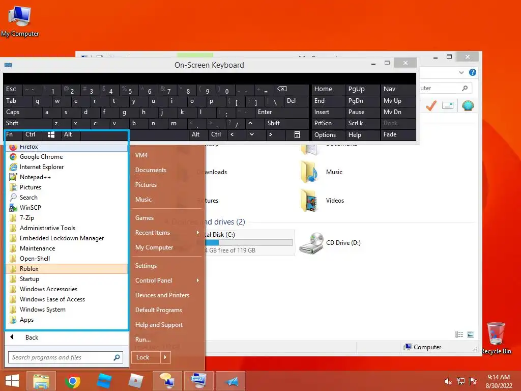Image resolution: width=521 pixels, height=391 pixels.
Task: Open Chrome from the taskbar
Action: 72,381
